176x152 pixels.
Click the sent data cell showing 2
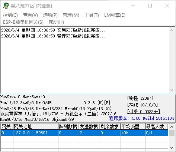click(89, 133)
